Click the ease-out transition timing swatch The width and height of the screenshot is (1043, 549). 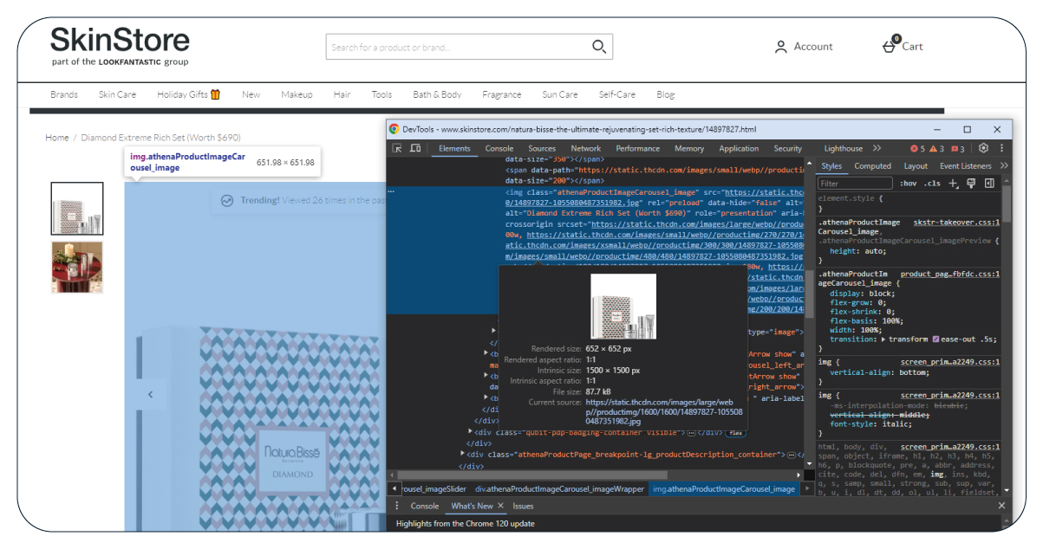(x=935, y=339)
